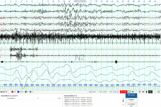The width and height of the screenshot is (161, 107).
Task: Click the Sleep logo at bottom right
Action: click(x=157, y=92)
